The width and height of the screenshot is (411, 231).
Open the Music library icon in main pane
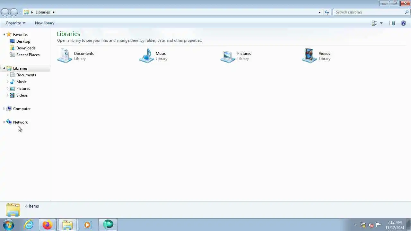click(x=146, y=56)
